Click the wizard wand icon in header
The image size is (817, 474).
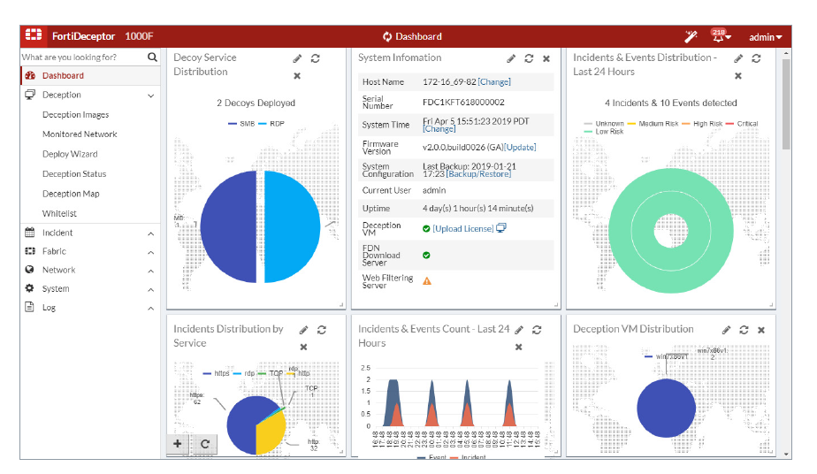[x=691, y=36]
